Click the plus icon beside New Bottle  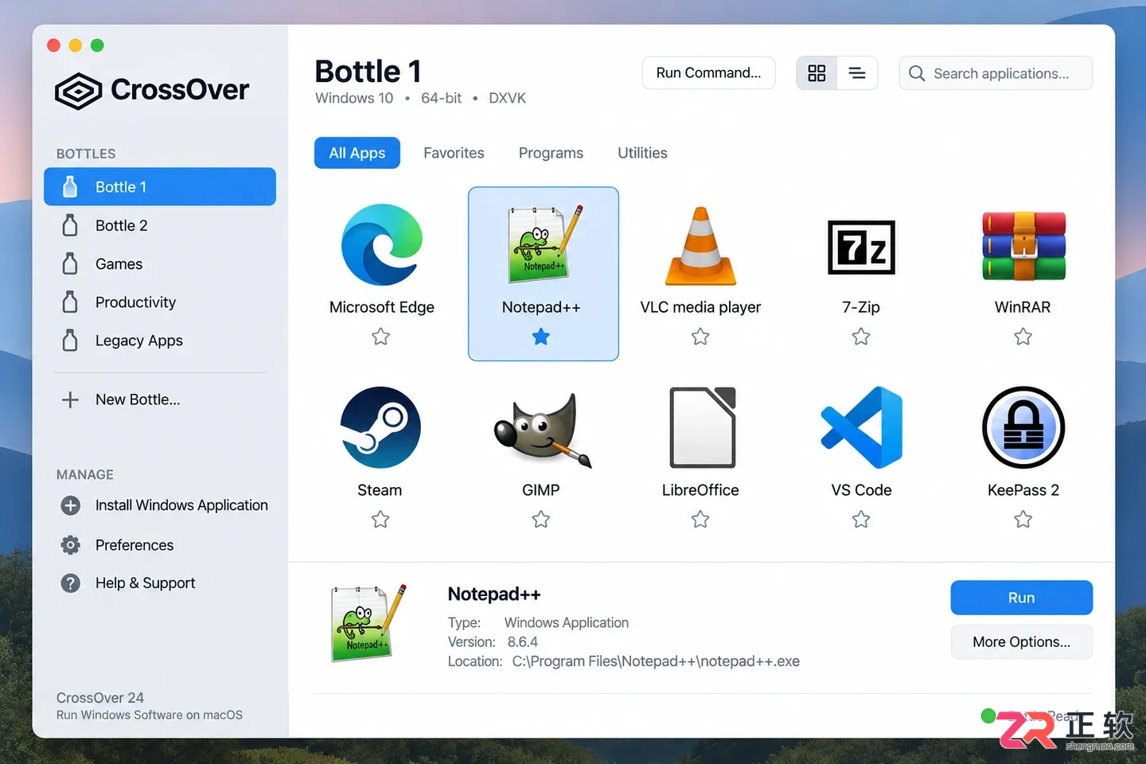(x=70, y=400)
